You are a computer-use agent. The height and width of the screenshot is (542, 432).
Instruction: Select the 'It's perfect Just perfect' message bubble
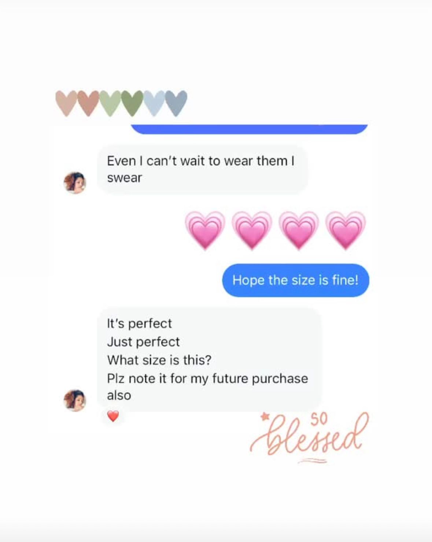[209, 359]
